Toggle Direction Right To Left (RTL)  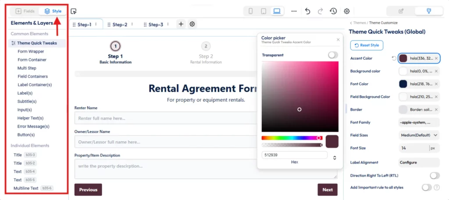click(434, 175)
